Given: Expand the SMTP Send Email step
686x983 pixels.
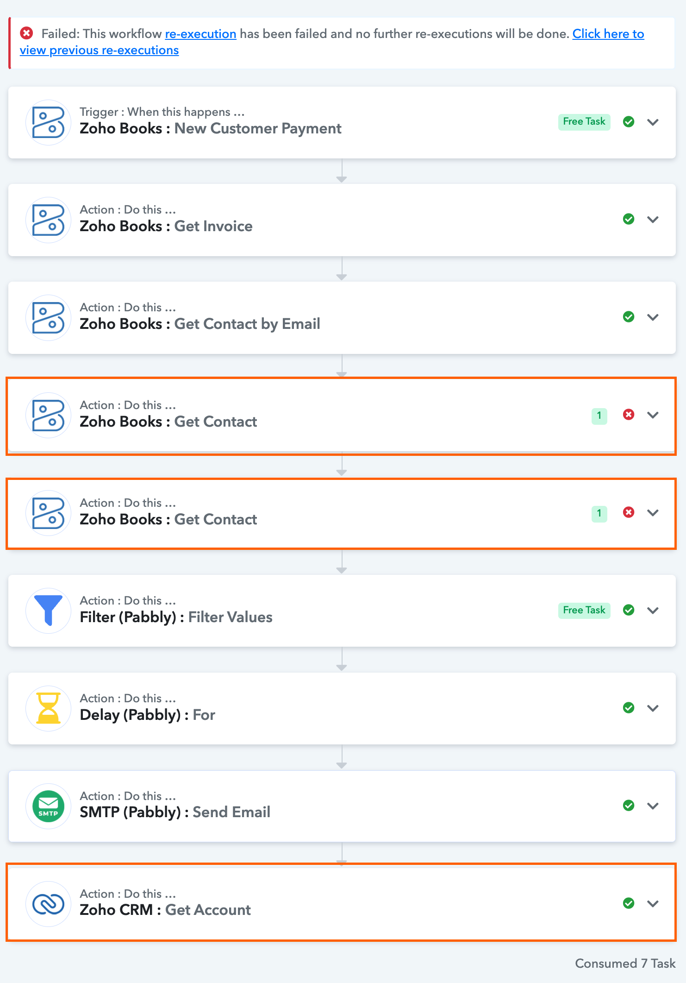Looking at the screenshot, I should pyautogui.click(x=653, y=806).
